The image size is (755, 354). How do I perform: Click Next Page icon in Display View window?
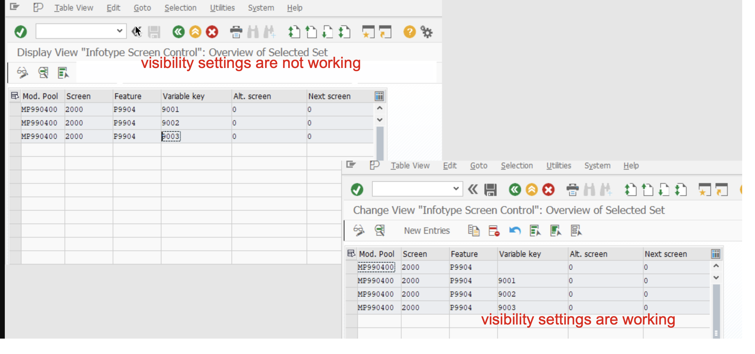click(x=327, y=32)
